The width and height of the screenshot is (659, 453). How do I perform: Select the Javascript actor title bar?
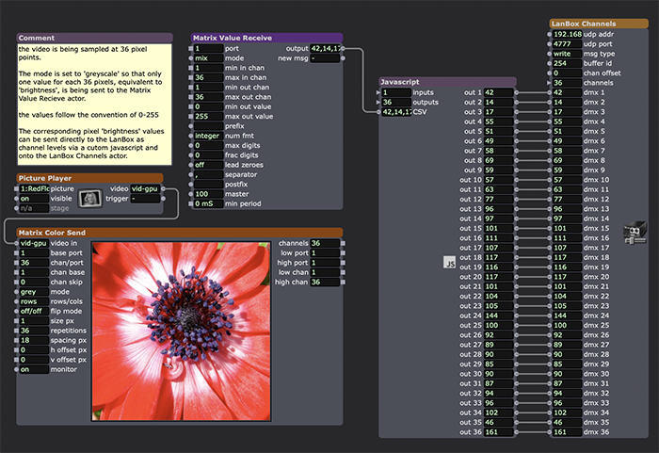446,82
